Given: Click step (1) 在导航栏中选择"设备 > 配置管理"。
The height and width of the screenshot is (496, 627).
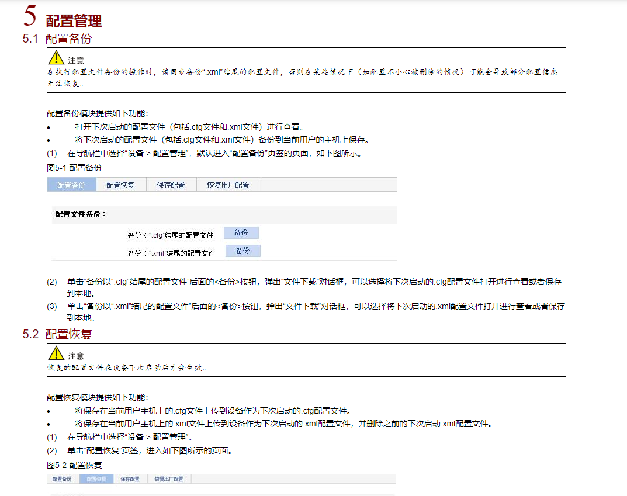Looking at the screenshot, I should 120,437.
